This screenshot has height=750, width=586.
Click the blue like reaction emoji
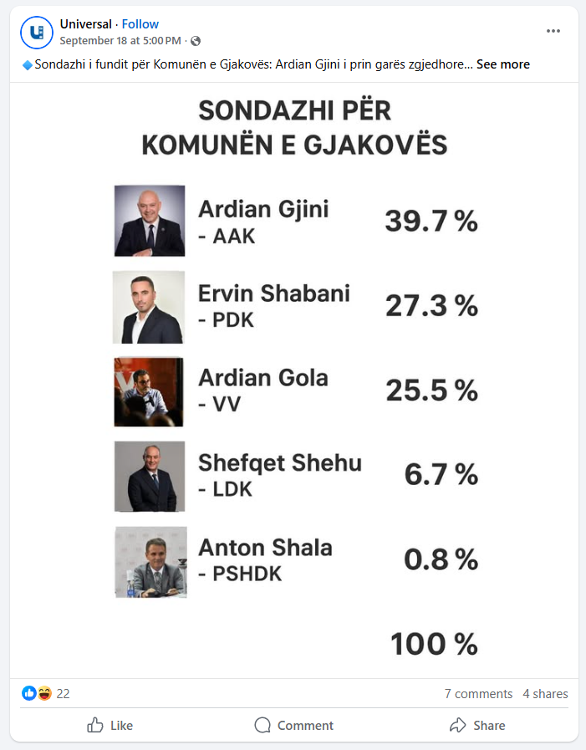coord(29,693)
